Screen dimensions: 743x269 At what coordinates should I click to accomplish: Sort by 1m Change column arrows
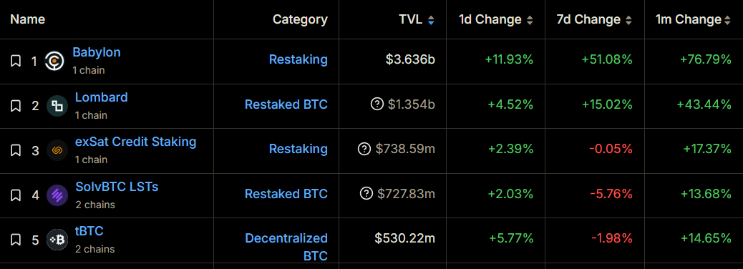tap(727, 20)
